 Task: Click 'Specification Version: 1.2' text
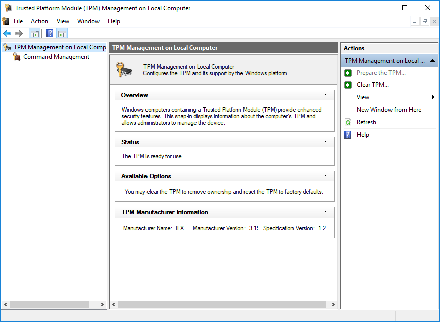point(295,228)
